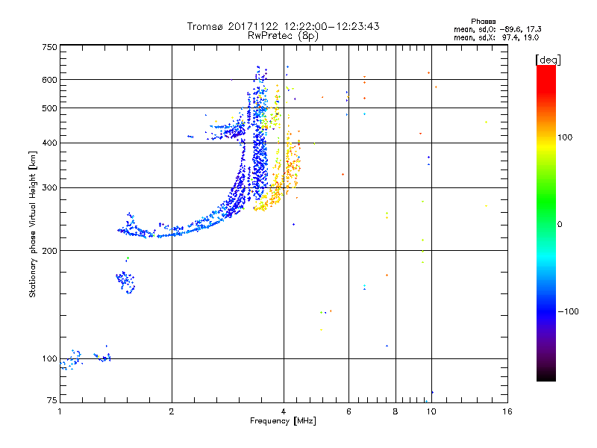Click the x-axis tick label '4'

coord(284,411)
